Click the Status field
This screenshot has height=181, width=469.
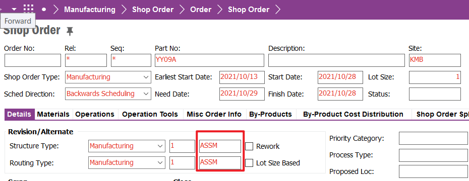coord(435,94)
